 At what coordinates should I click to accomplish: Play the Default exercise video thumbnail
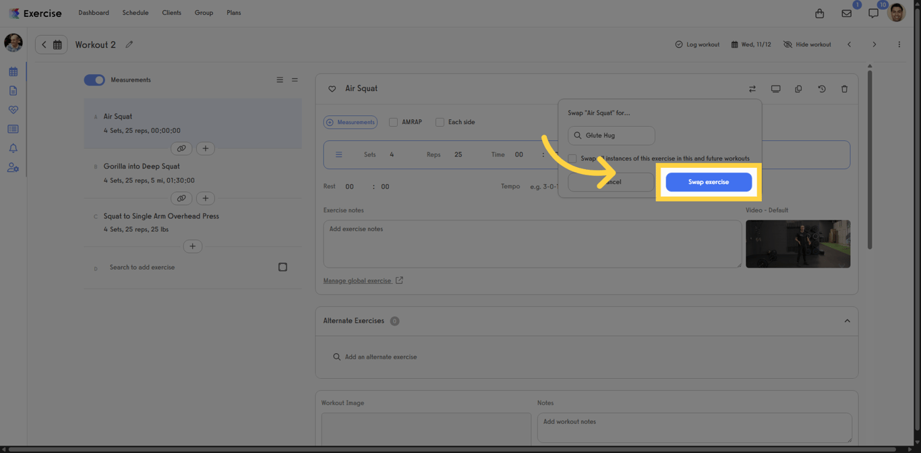(x=798, y=243)
